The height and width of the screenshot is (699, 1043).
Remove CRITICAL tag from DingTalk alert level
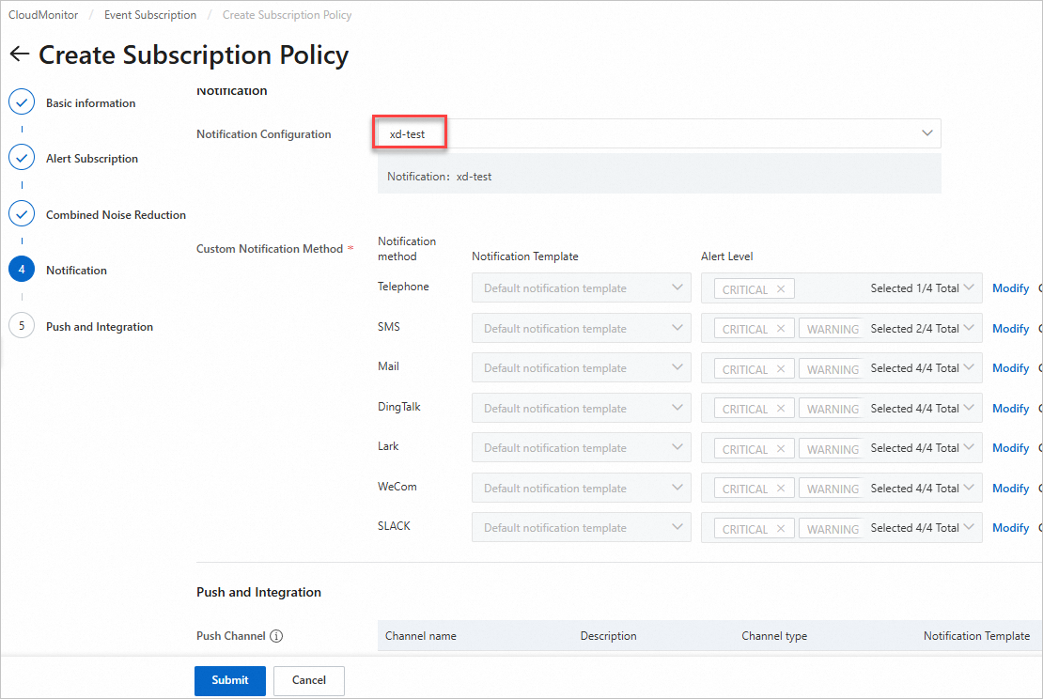[x=781, y=409]
